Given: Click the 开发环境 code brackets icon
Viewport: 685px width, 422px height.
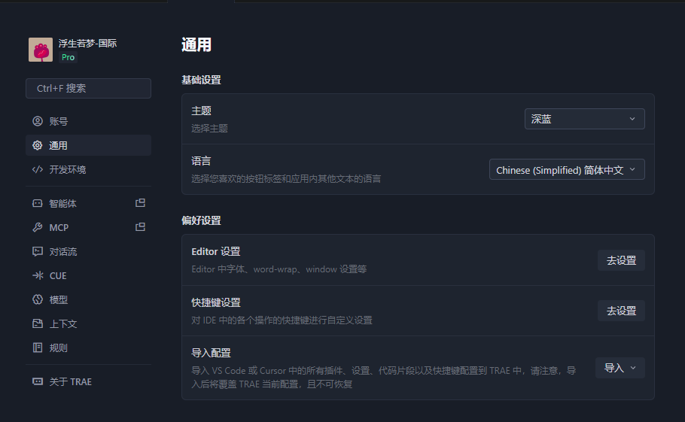Looking at the screenshot, I should (38, 169).
